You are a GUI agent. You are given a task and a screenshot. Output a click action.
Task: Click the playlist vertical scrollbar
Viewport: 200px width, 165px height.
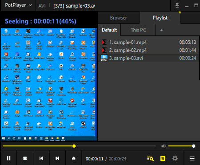199,59
